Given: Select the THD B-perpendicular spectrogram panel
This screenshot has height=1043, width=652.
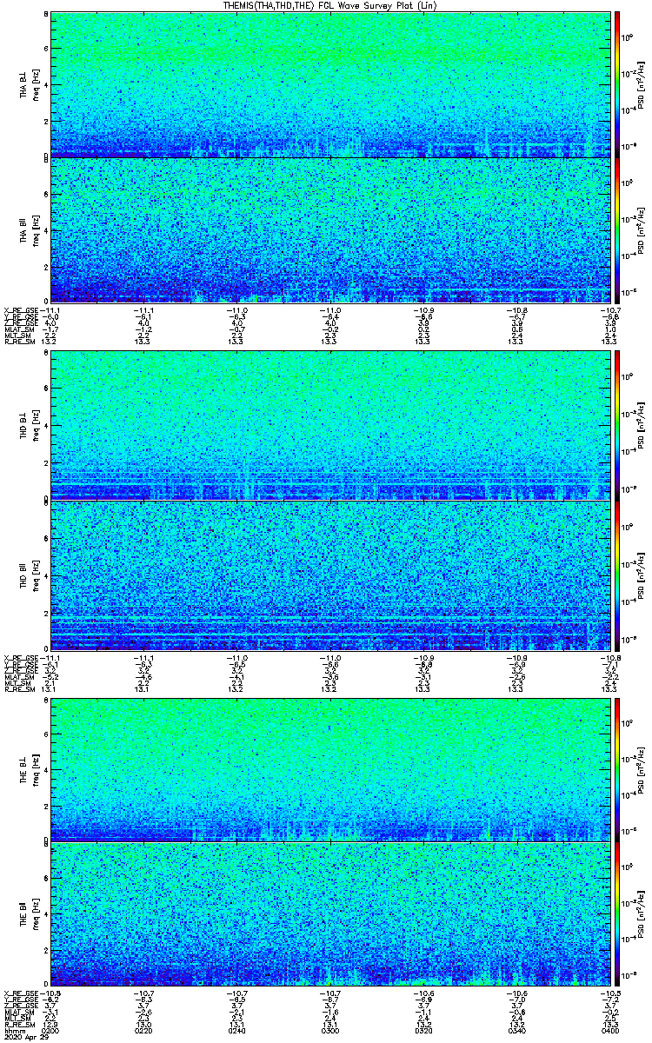Looking at the screenshot, I should tap(330, 425).
